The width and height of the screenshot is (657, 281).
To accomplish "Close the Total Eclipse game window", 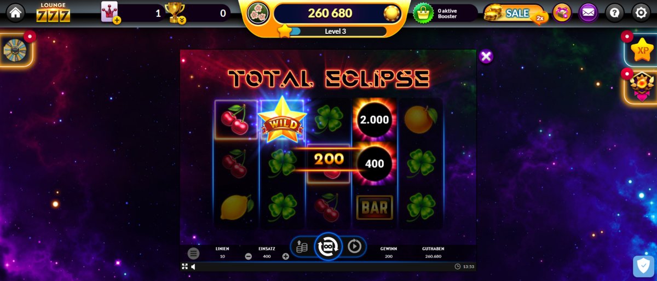I will coord(486,56).
